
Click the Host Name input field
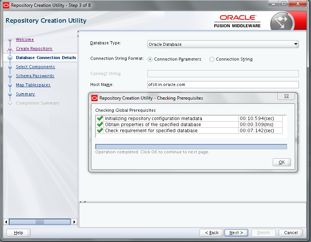pyautogui.click(x=223, y=84)
